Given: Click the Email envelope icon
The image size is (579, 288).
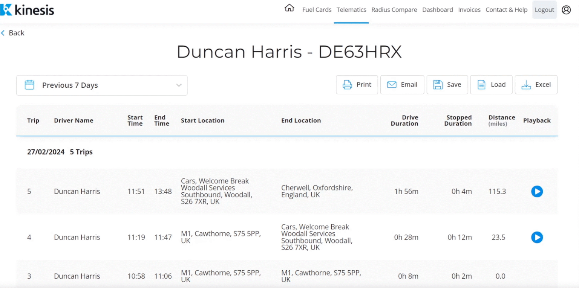Looking at the screenshot, I should click(392, 84).
